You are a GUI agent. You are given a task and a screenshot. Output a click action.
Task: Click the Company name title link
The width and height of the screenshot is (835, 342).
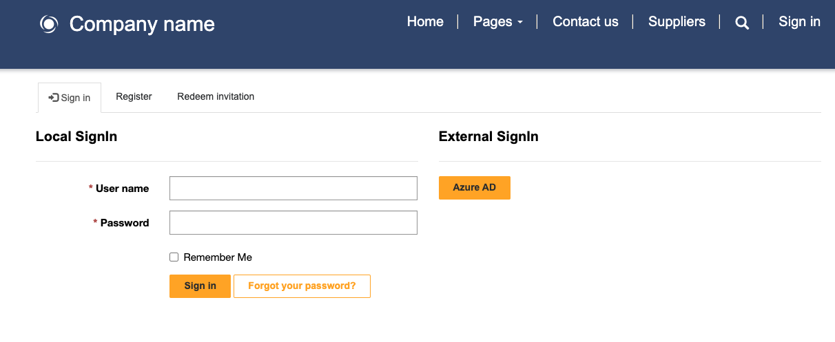(142, 24)
